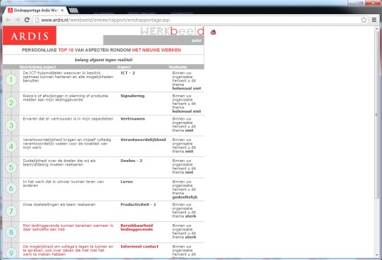
Task: Click 'sterk' realisatie in Productiviteit - 1 row
Action: pos(190,216)
